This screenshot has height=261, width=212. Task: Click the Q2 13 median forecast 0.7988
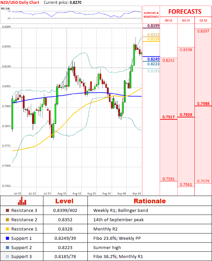203,104
